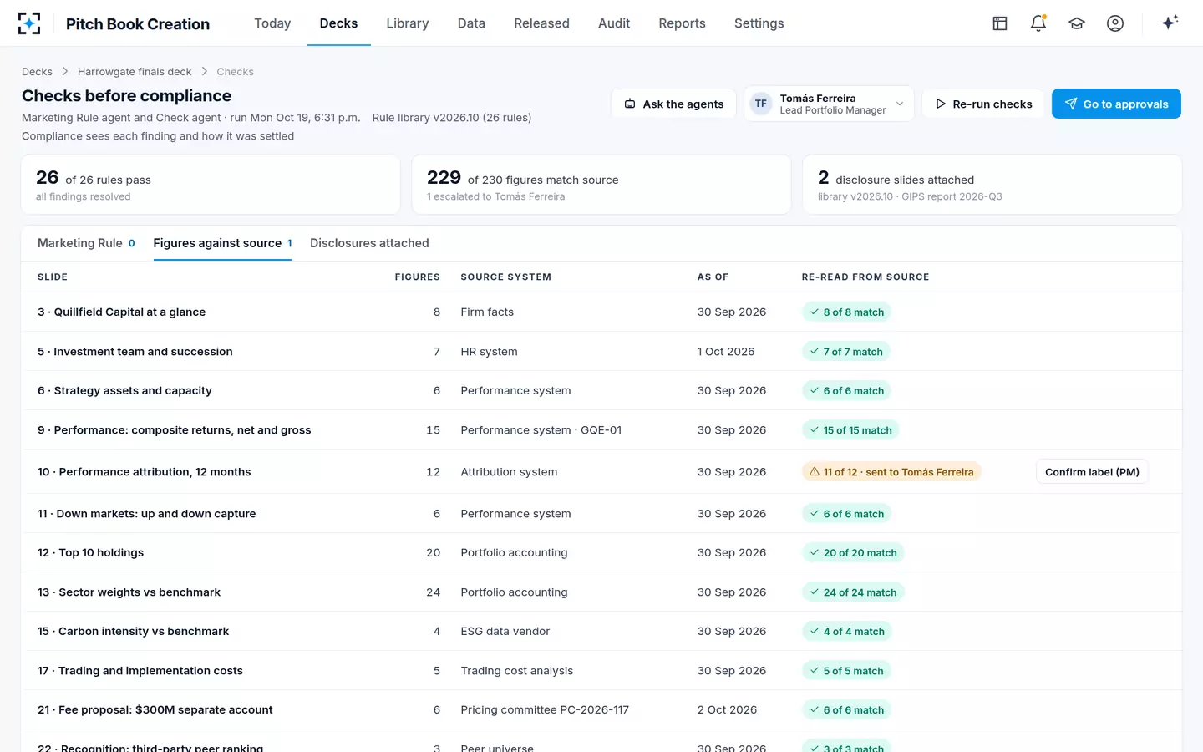Viewport: 1203px width, 752px height.
Task: Open the Library tab
Action: (x=408, y=23)
